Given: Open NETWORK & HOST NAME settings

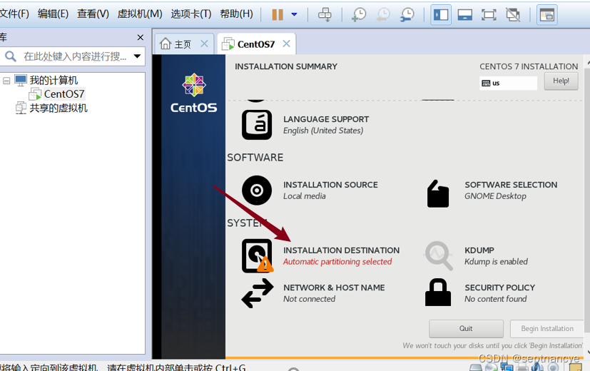Looking at the screenshot, I should click(334, 293).
